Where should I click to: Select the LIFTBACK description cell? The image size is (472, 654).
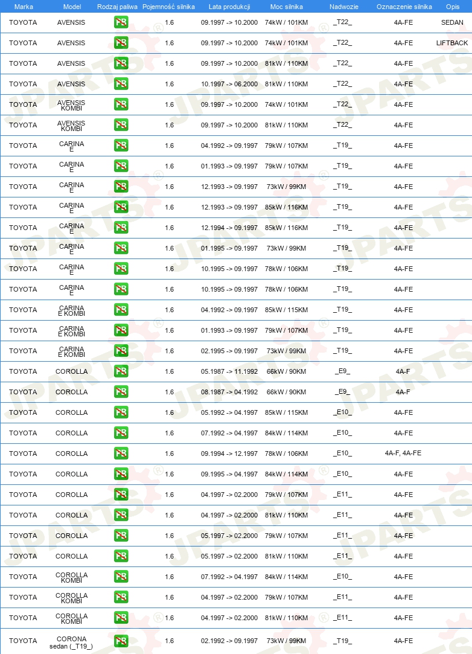point(452,43)
